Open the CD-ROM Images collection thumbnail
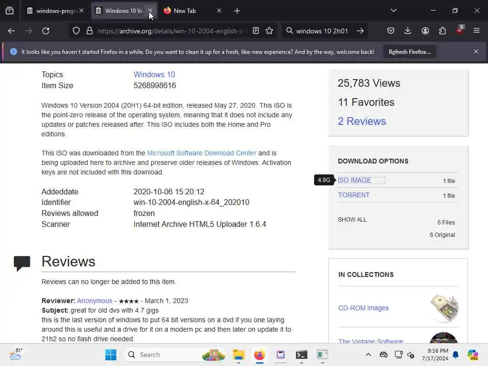 click(445, 308)
